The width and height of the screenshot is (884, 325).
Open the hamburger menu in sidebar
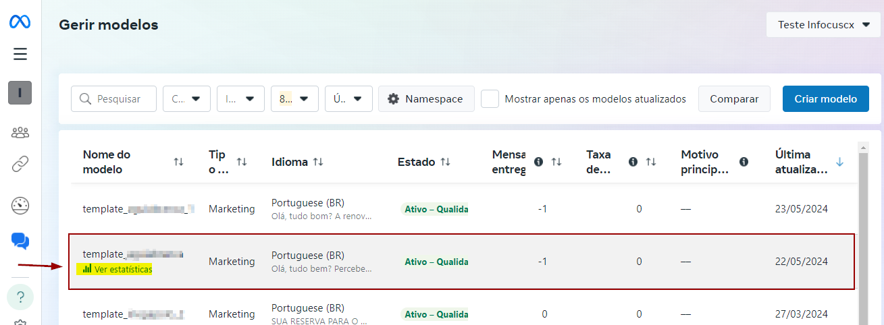pos(20,54)
